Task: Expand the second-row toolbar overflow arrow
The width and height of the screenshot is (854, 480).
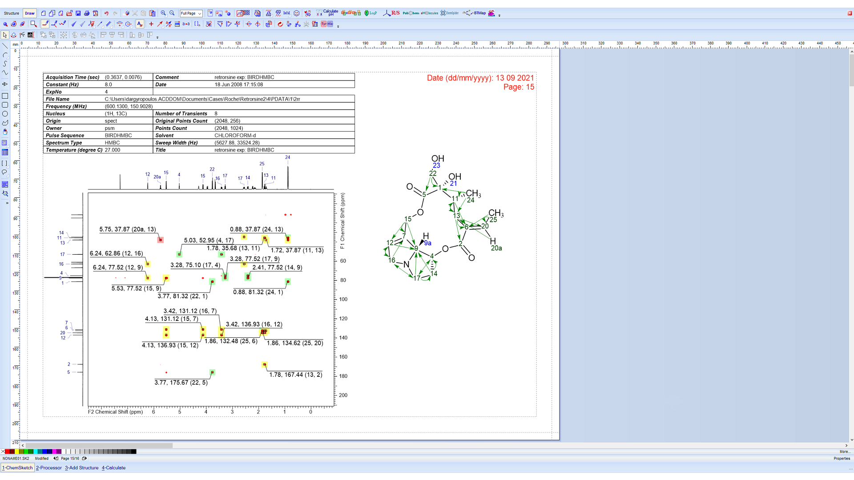Action: tap(338, 26)
